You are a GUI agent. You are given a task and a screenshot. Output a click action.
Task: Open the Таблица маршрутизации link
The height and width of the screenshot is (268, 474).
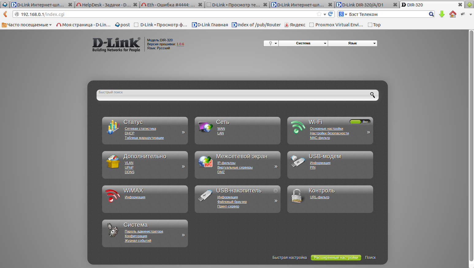pos(144,138)
